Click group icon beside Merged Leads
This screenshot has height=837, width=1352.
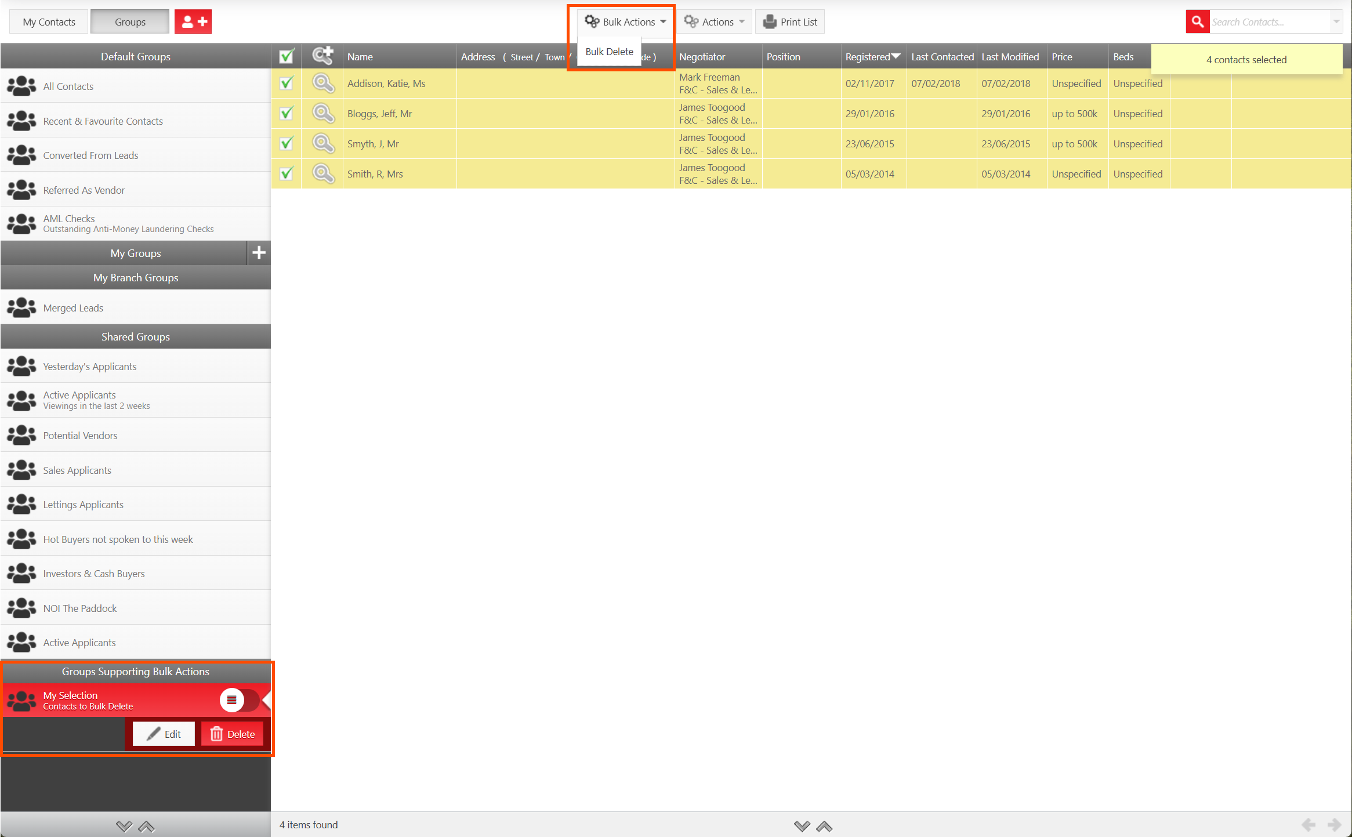click(21, 308)
